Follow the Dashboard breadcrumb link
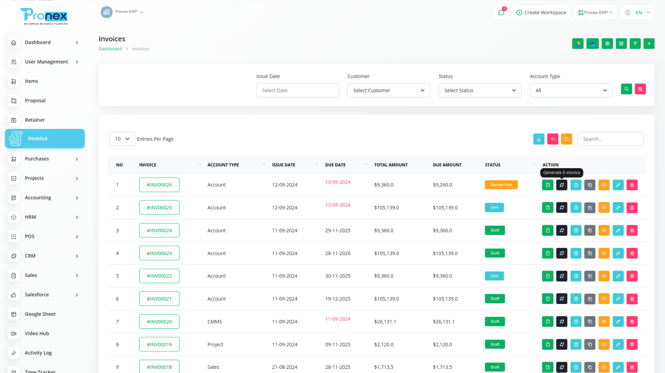 110,49
